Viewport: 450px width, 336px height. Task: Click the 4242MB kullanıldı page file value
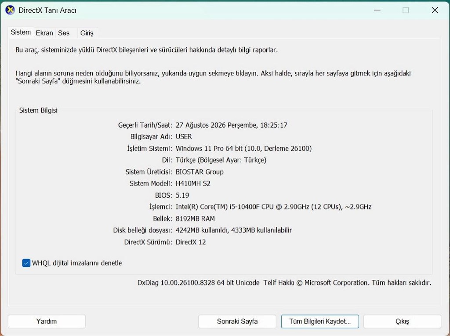point(202,230)
